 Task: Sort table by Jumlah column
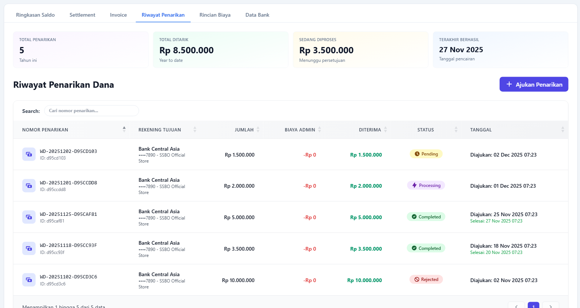point(245,130)
